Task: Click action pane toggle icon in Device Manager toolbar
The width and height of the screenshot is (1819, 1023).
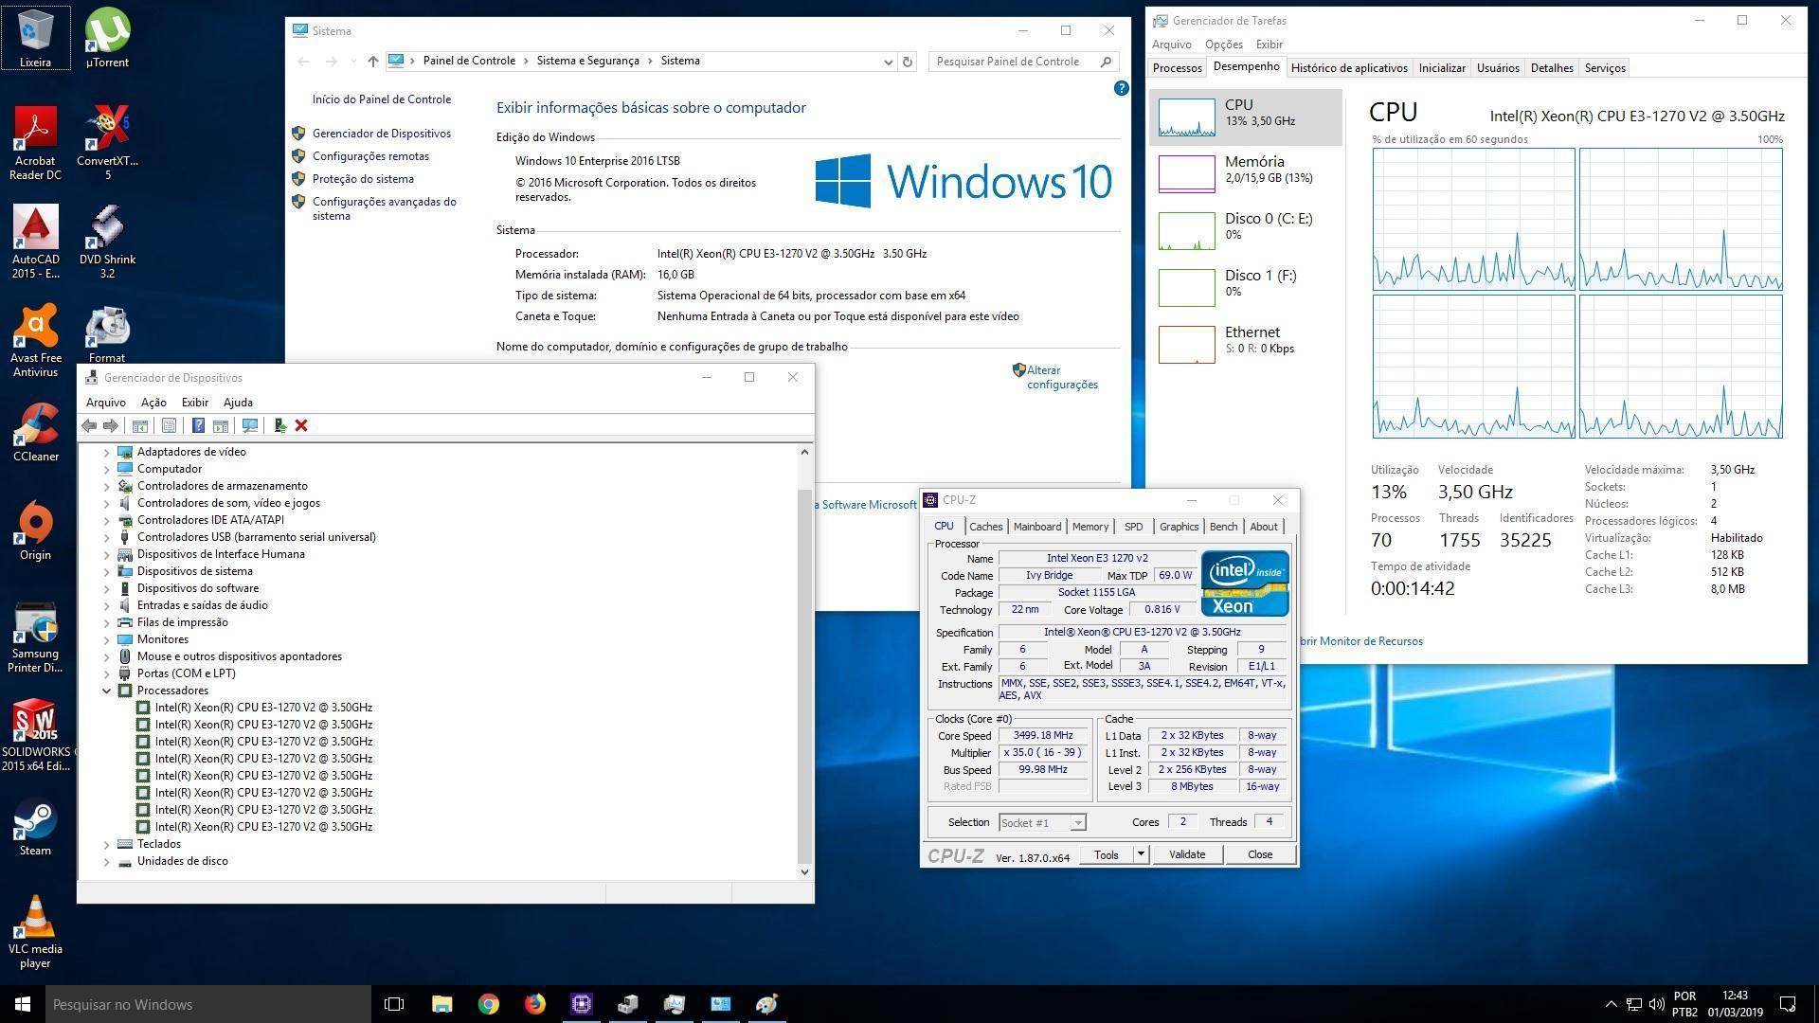Action: pos(221,426)
